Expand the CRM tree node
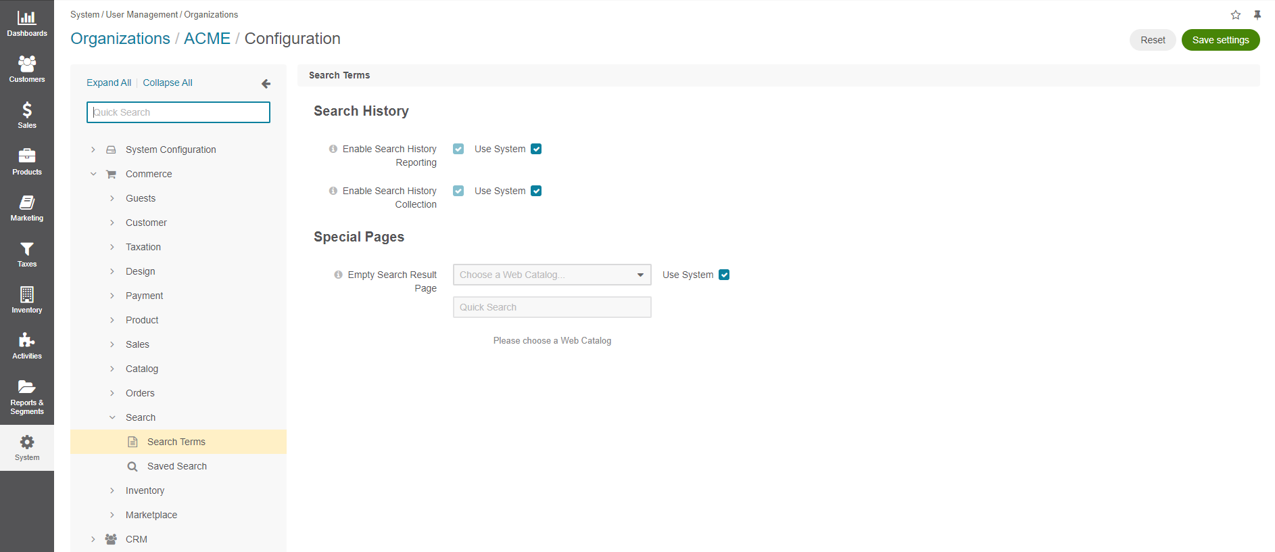Screen dimensions: 1275x552 click(x=93, y=539)
